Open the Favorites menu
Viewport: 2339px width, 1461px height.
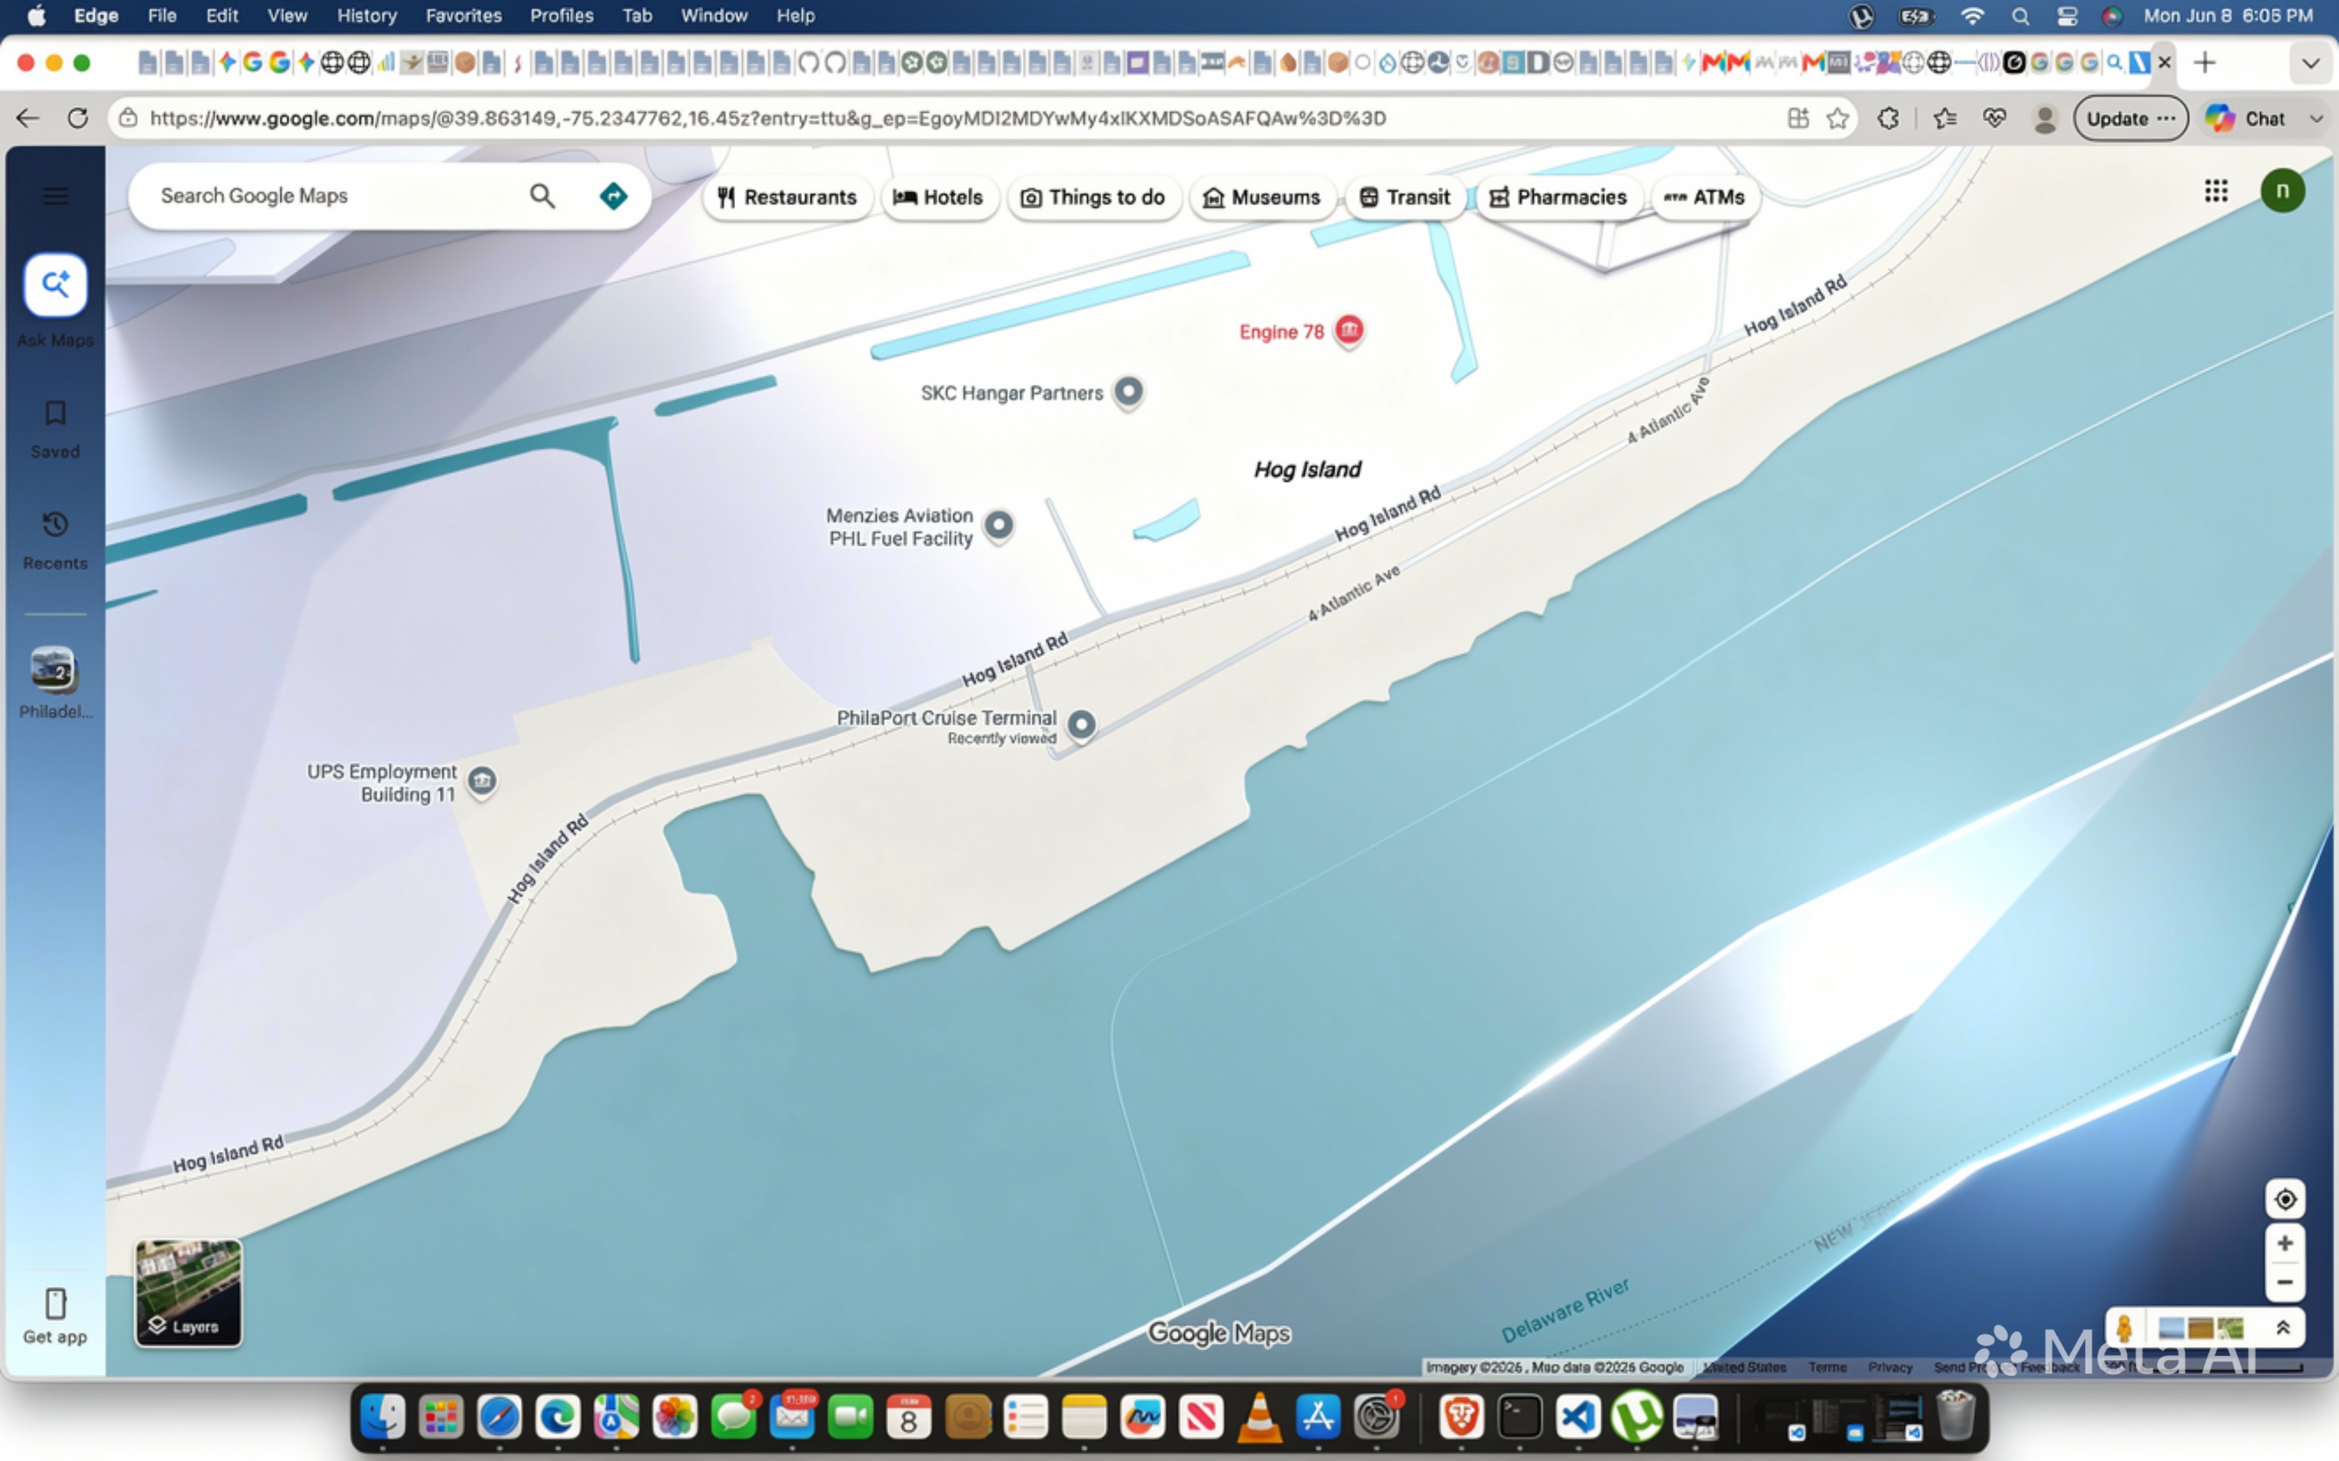click(x=464, y=15)
